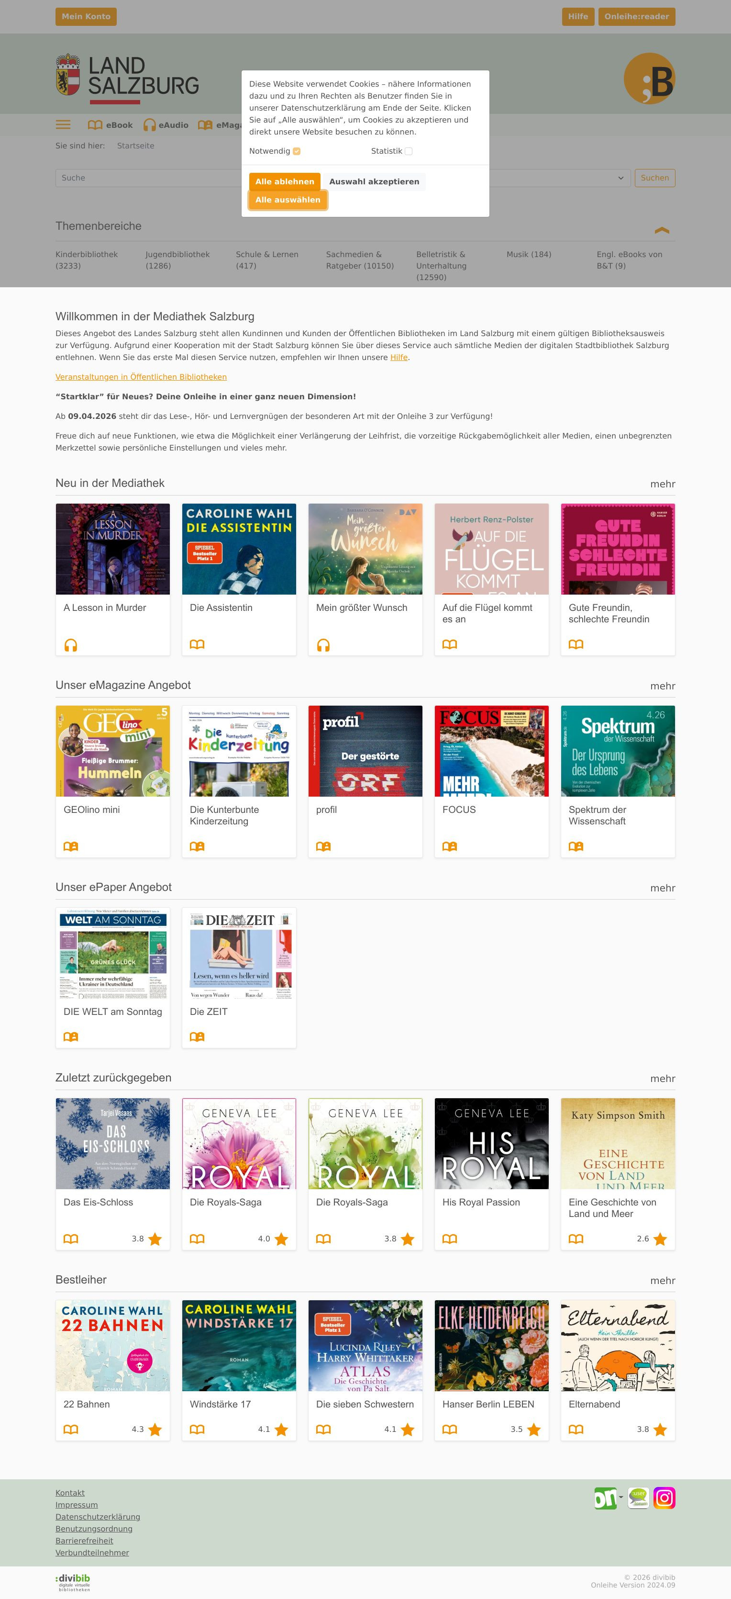The image size is (731, 1599).
Task: Toggle the Notwendig cookie checkbox
Action: click(297, 151)
